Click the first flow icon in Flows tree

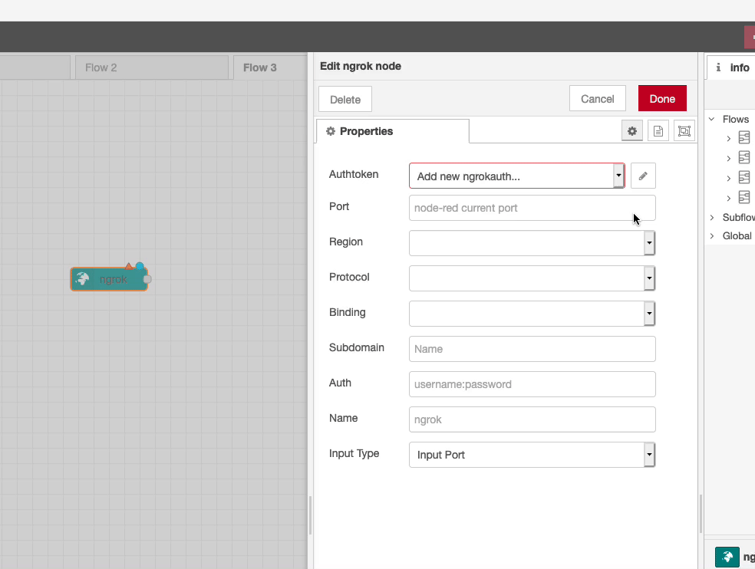[744, 138]
